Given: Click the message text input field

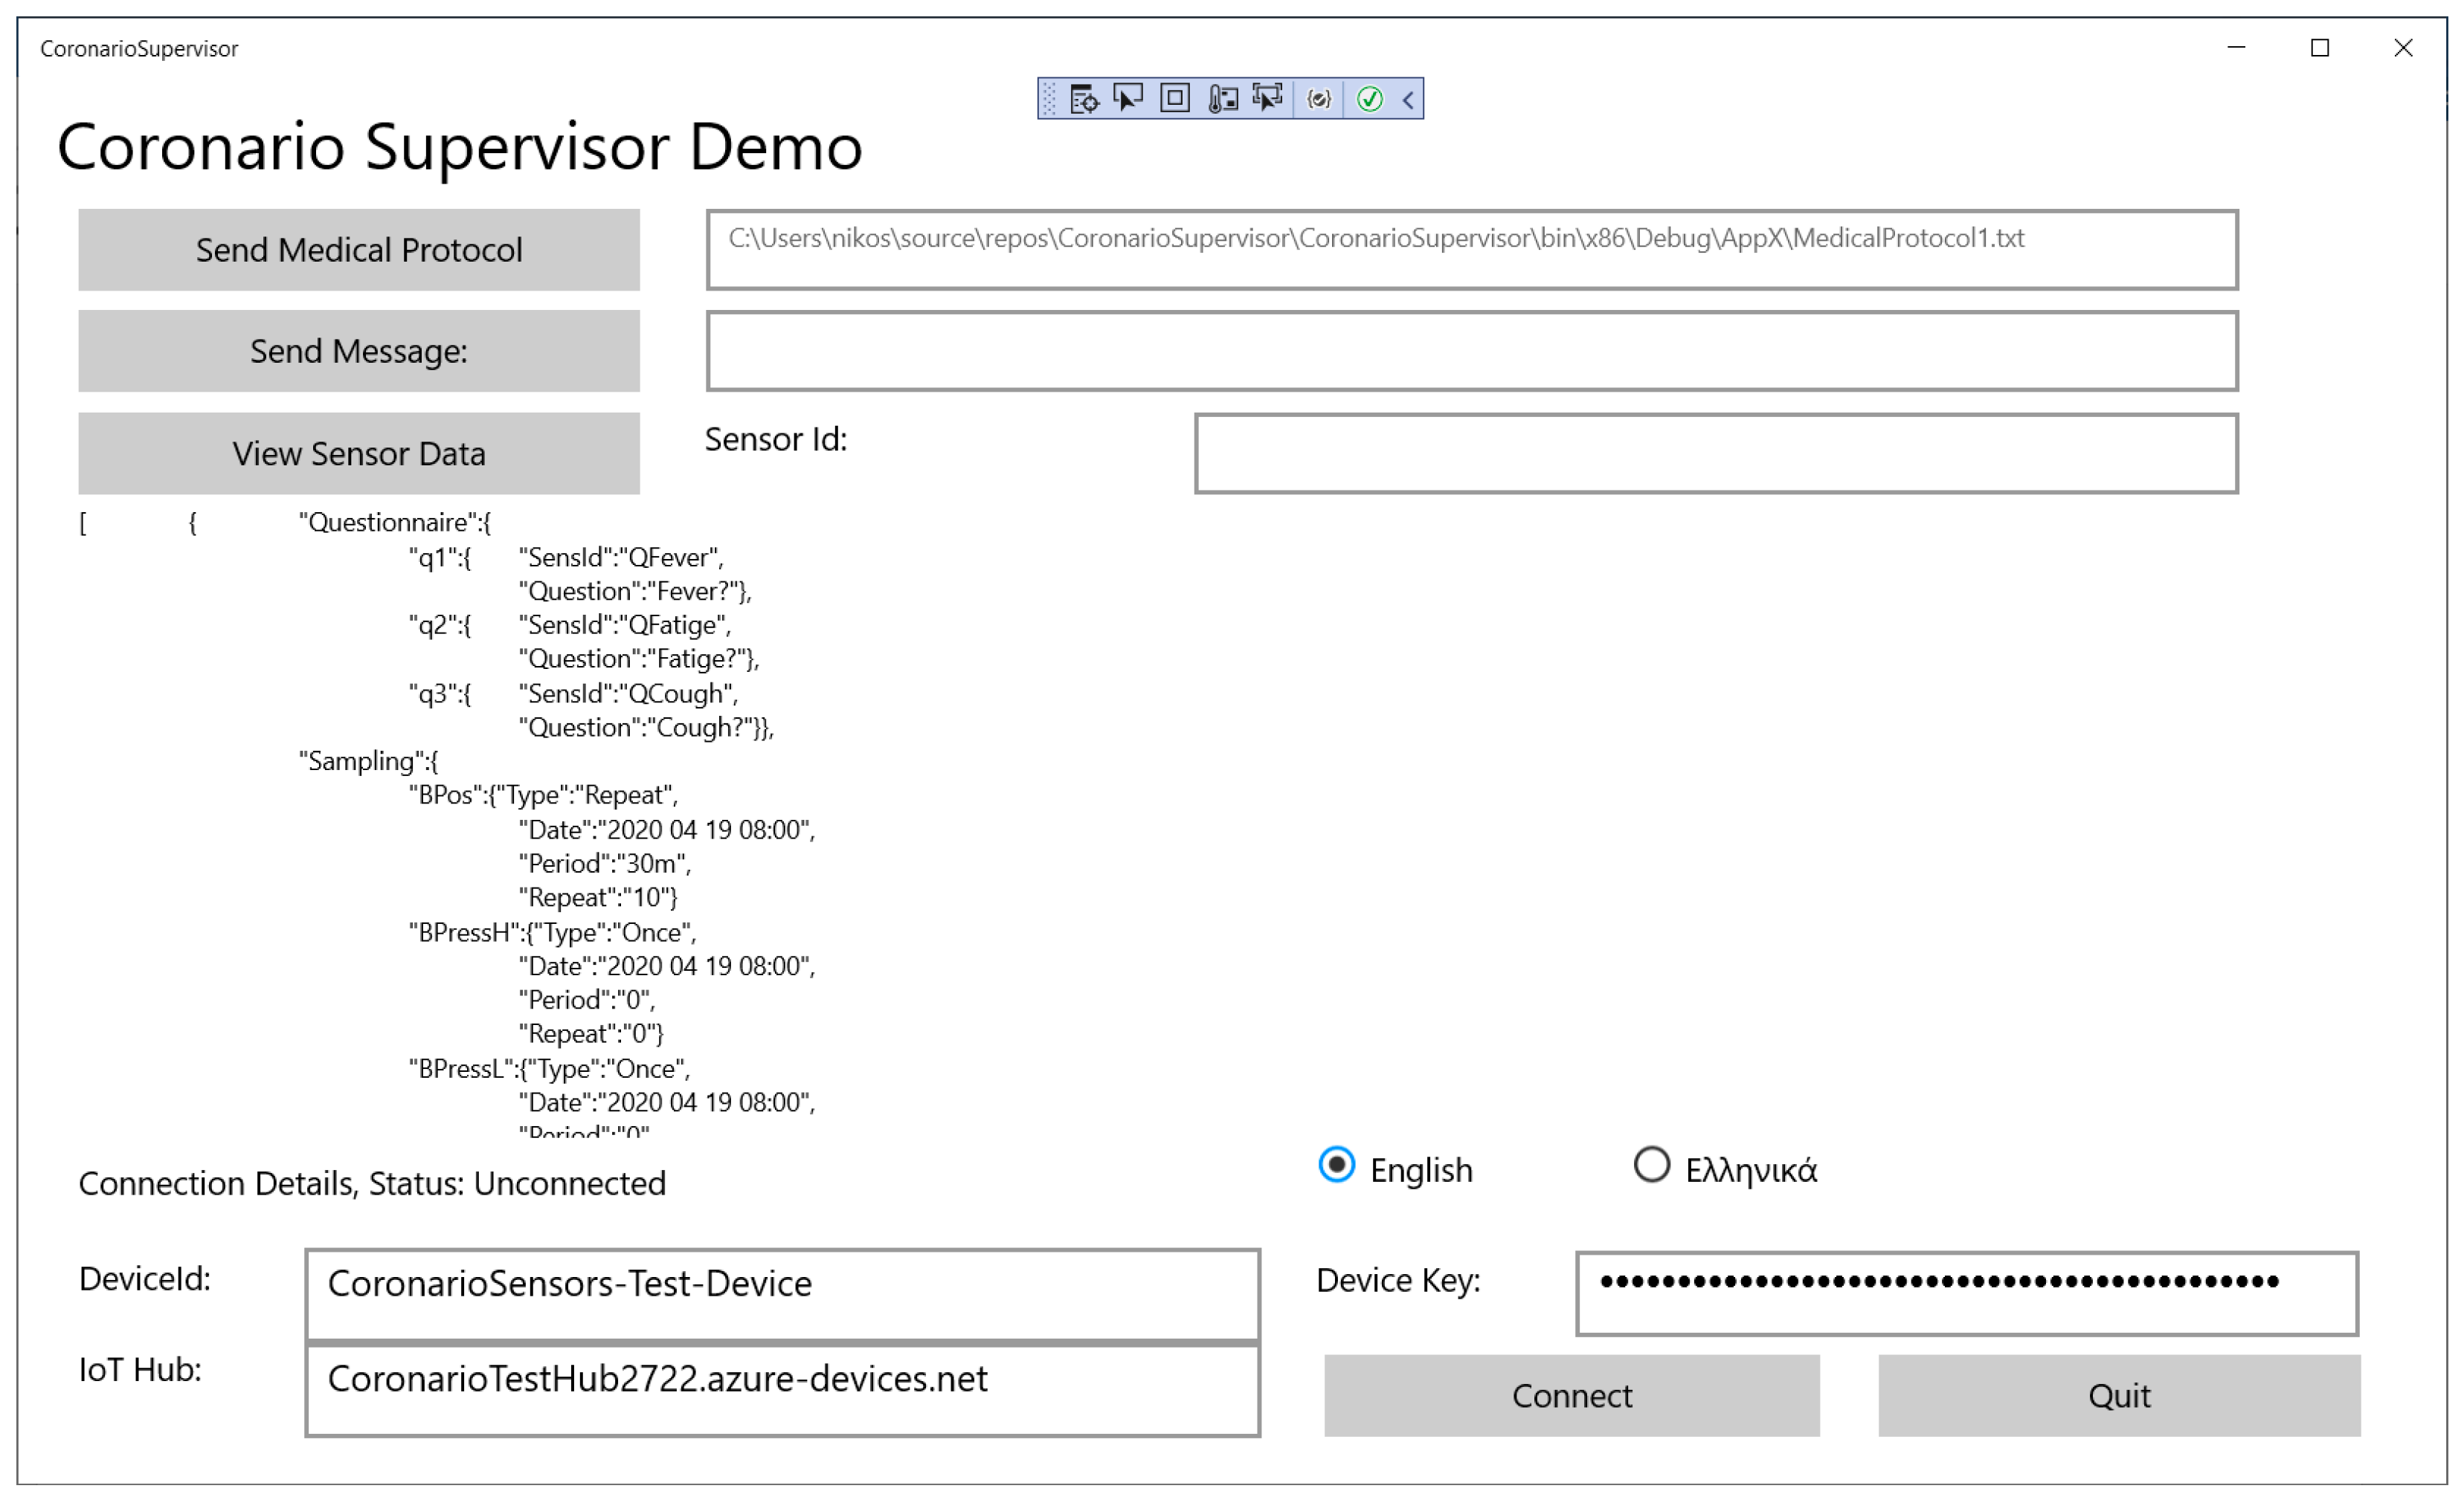Looking at the screenshot, I should (1471, 351).
